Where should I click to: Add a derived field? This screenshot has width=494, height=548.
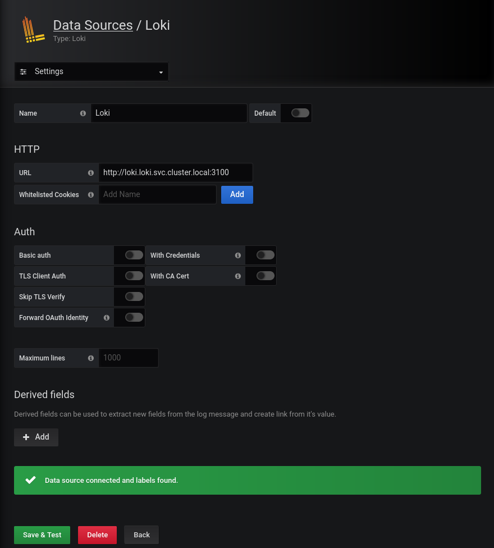pos(36,437)
